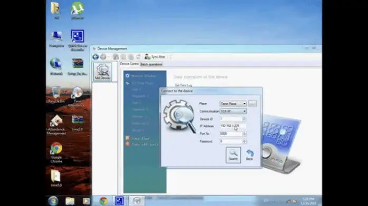Click the Password spinner arrows
This screenshot has height=206, width=368.
tap(244, 141)
